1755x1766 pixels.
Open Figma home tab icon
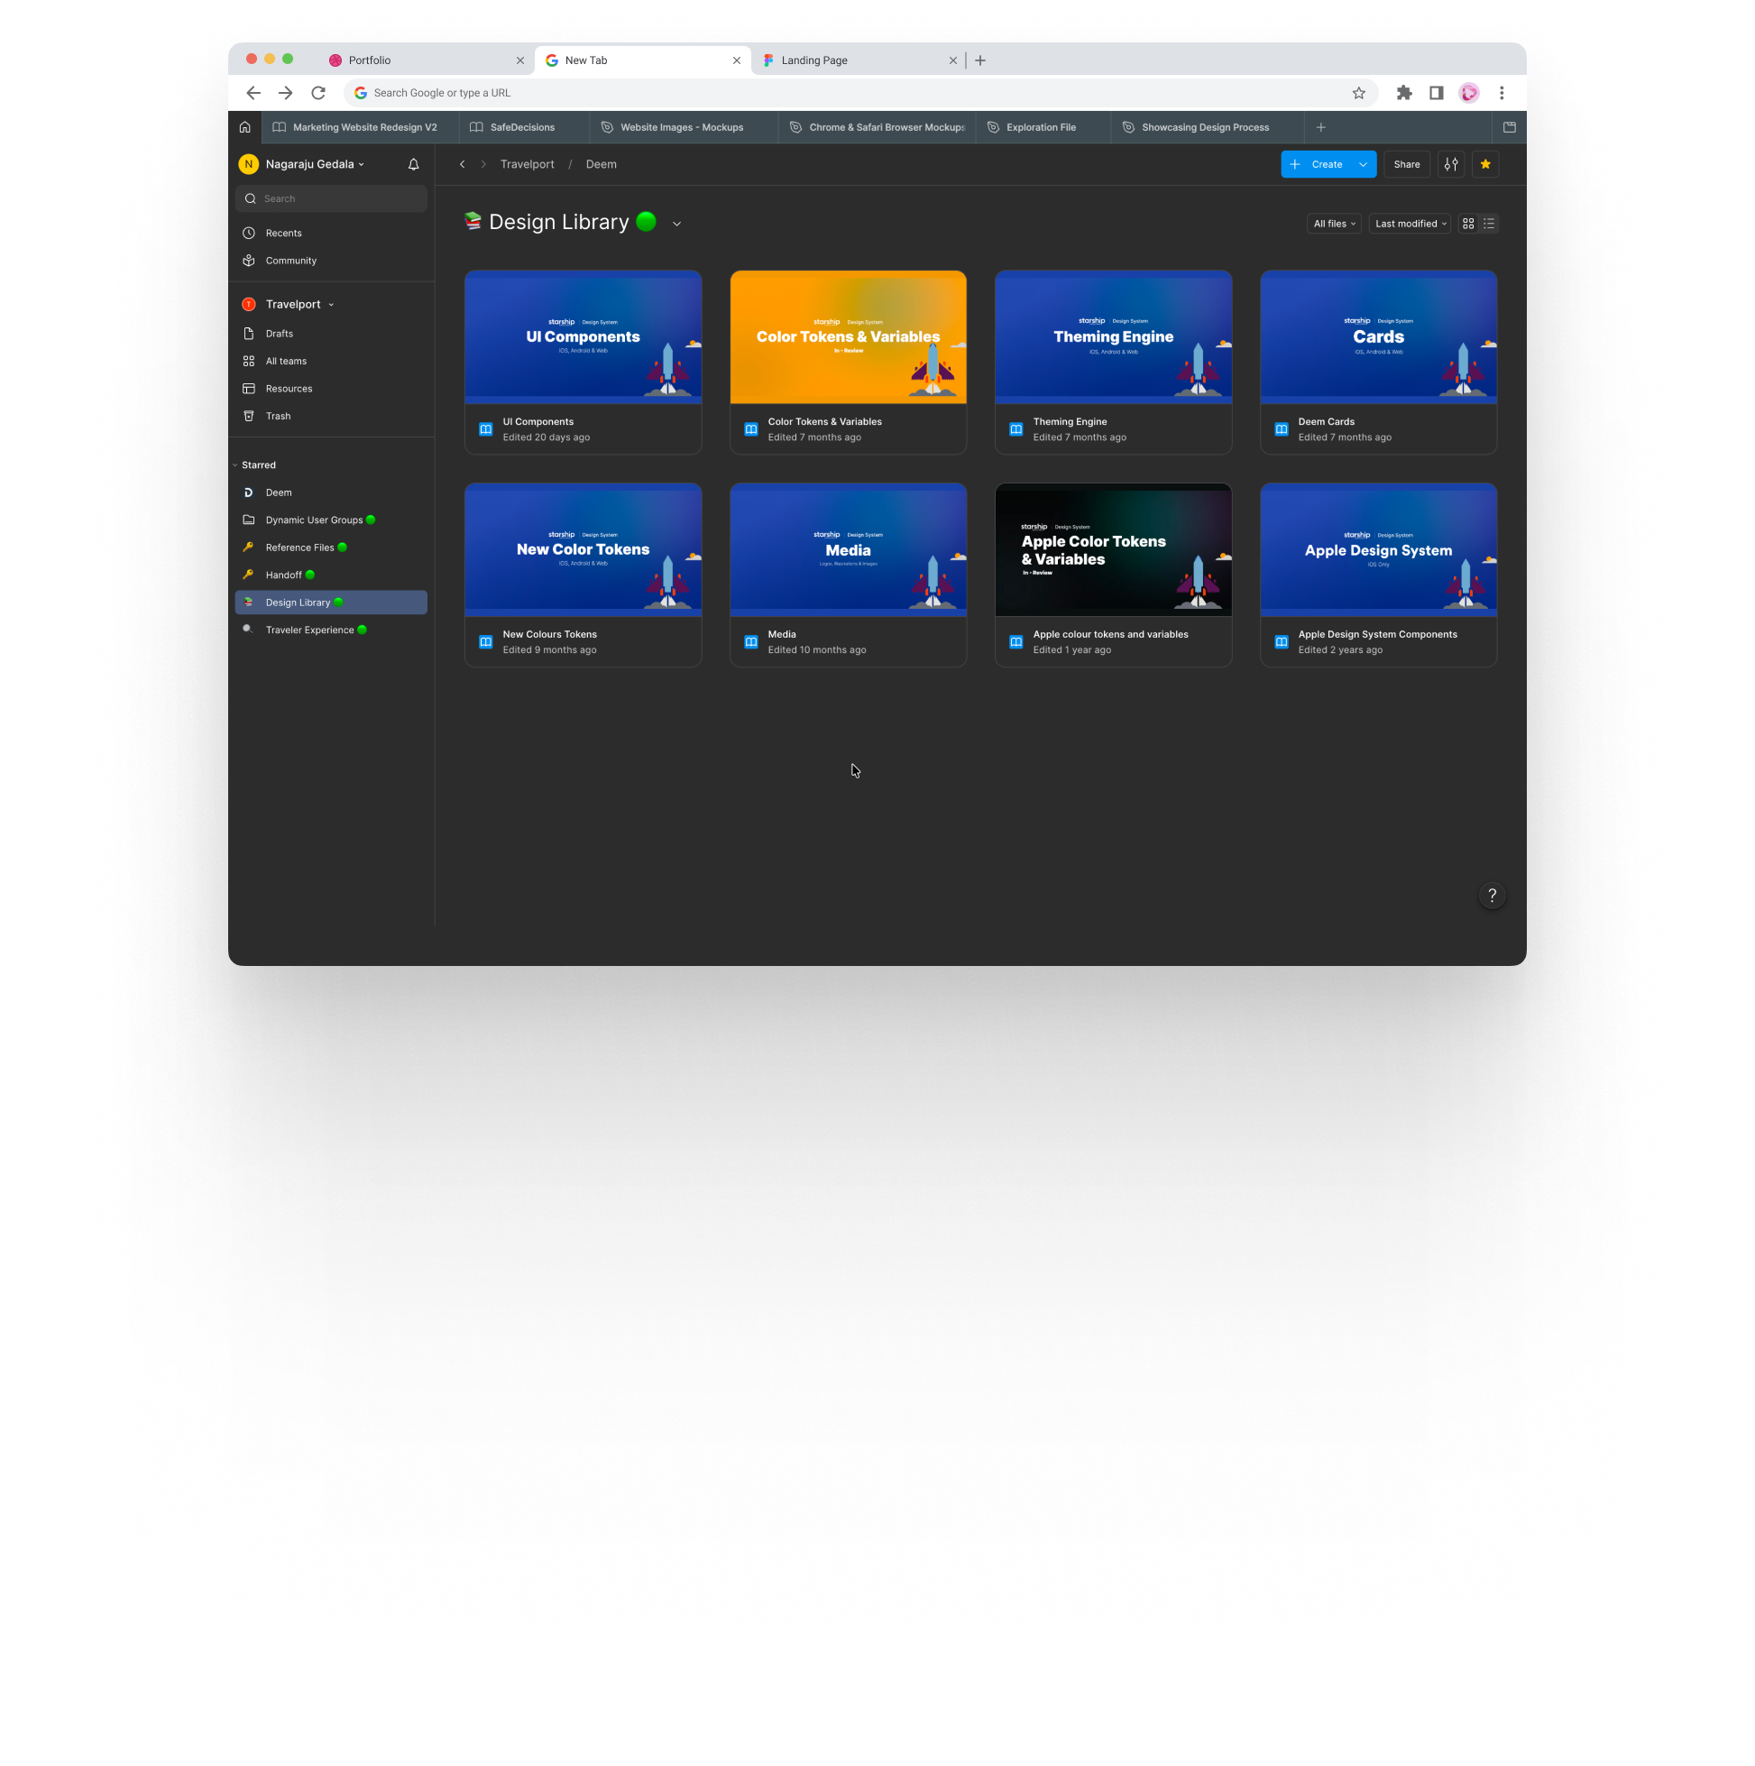[x=245, y=127]
